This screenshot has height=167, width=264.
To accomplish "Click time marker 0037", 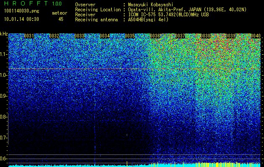I will click(x=180, y=36).
